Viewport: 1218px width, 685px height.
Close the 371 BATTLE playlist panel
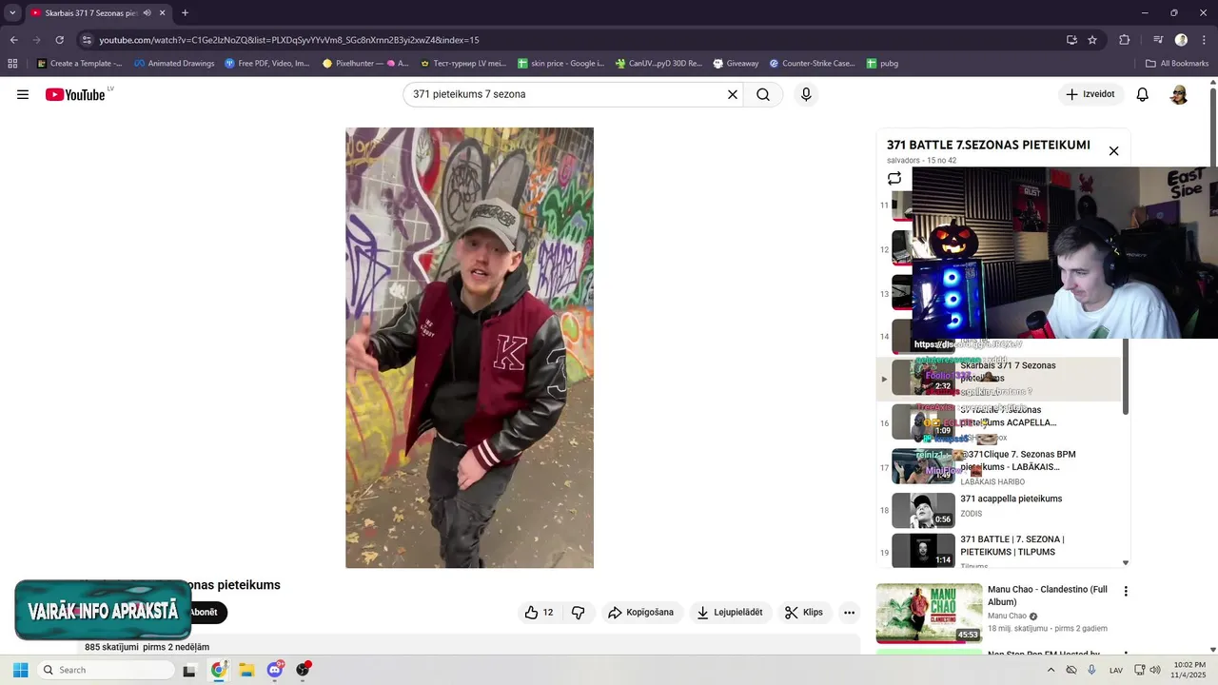tap(1113, 150)
